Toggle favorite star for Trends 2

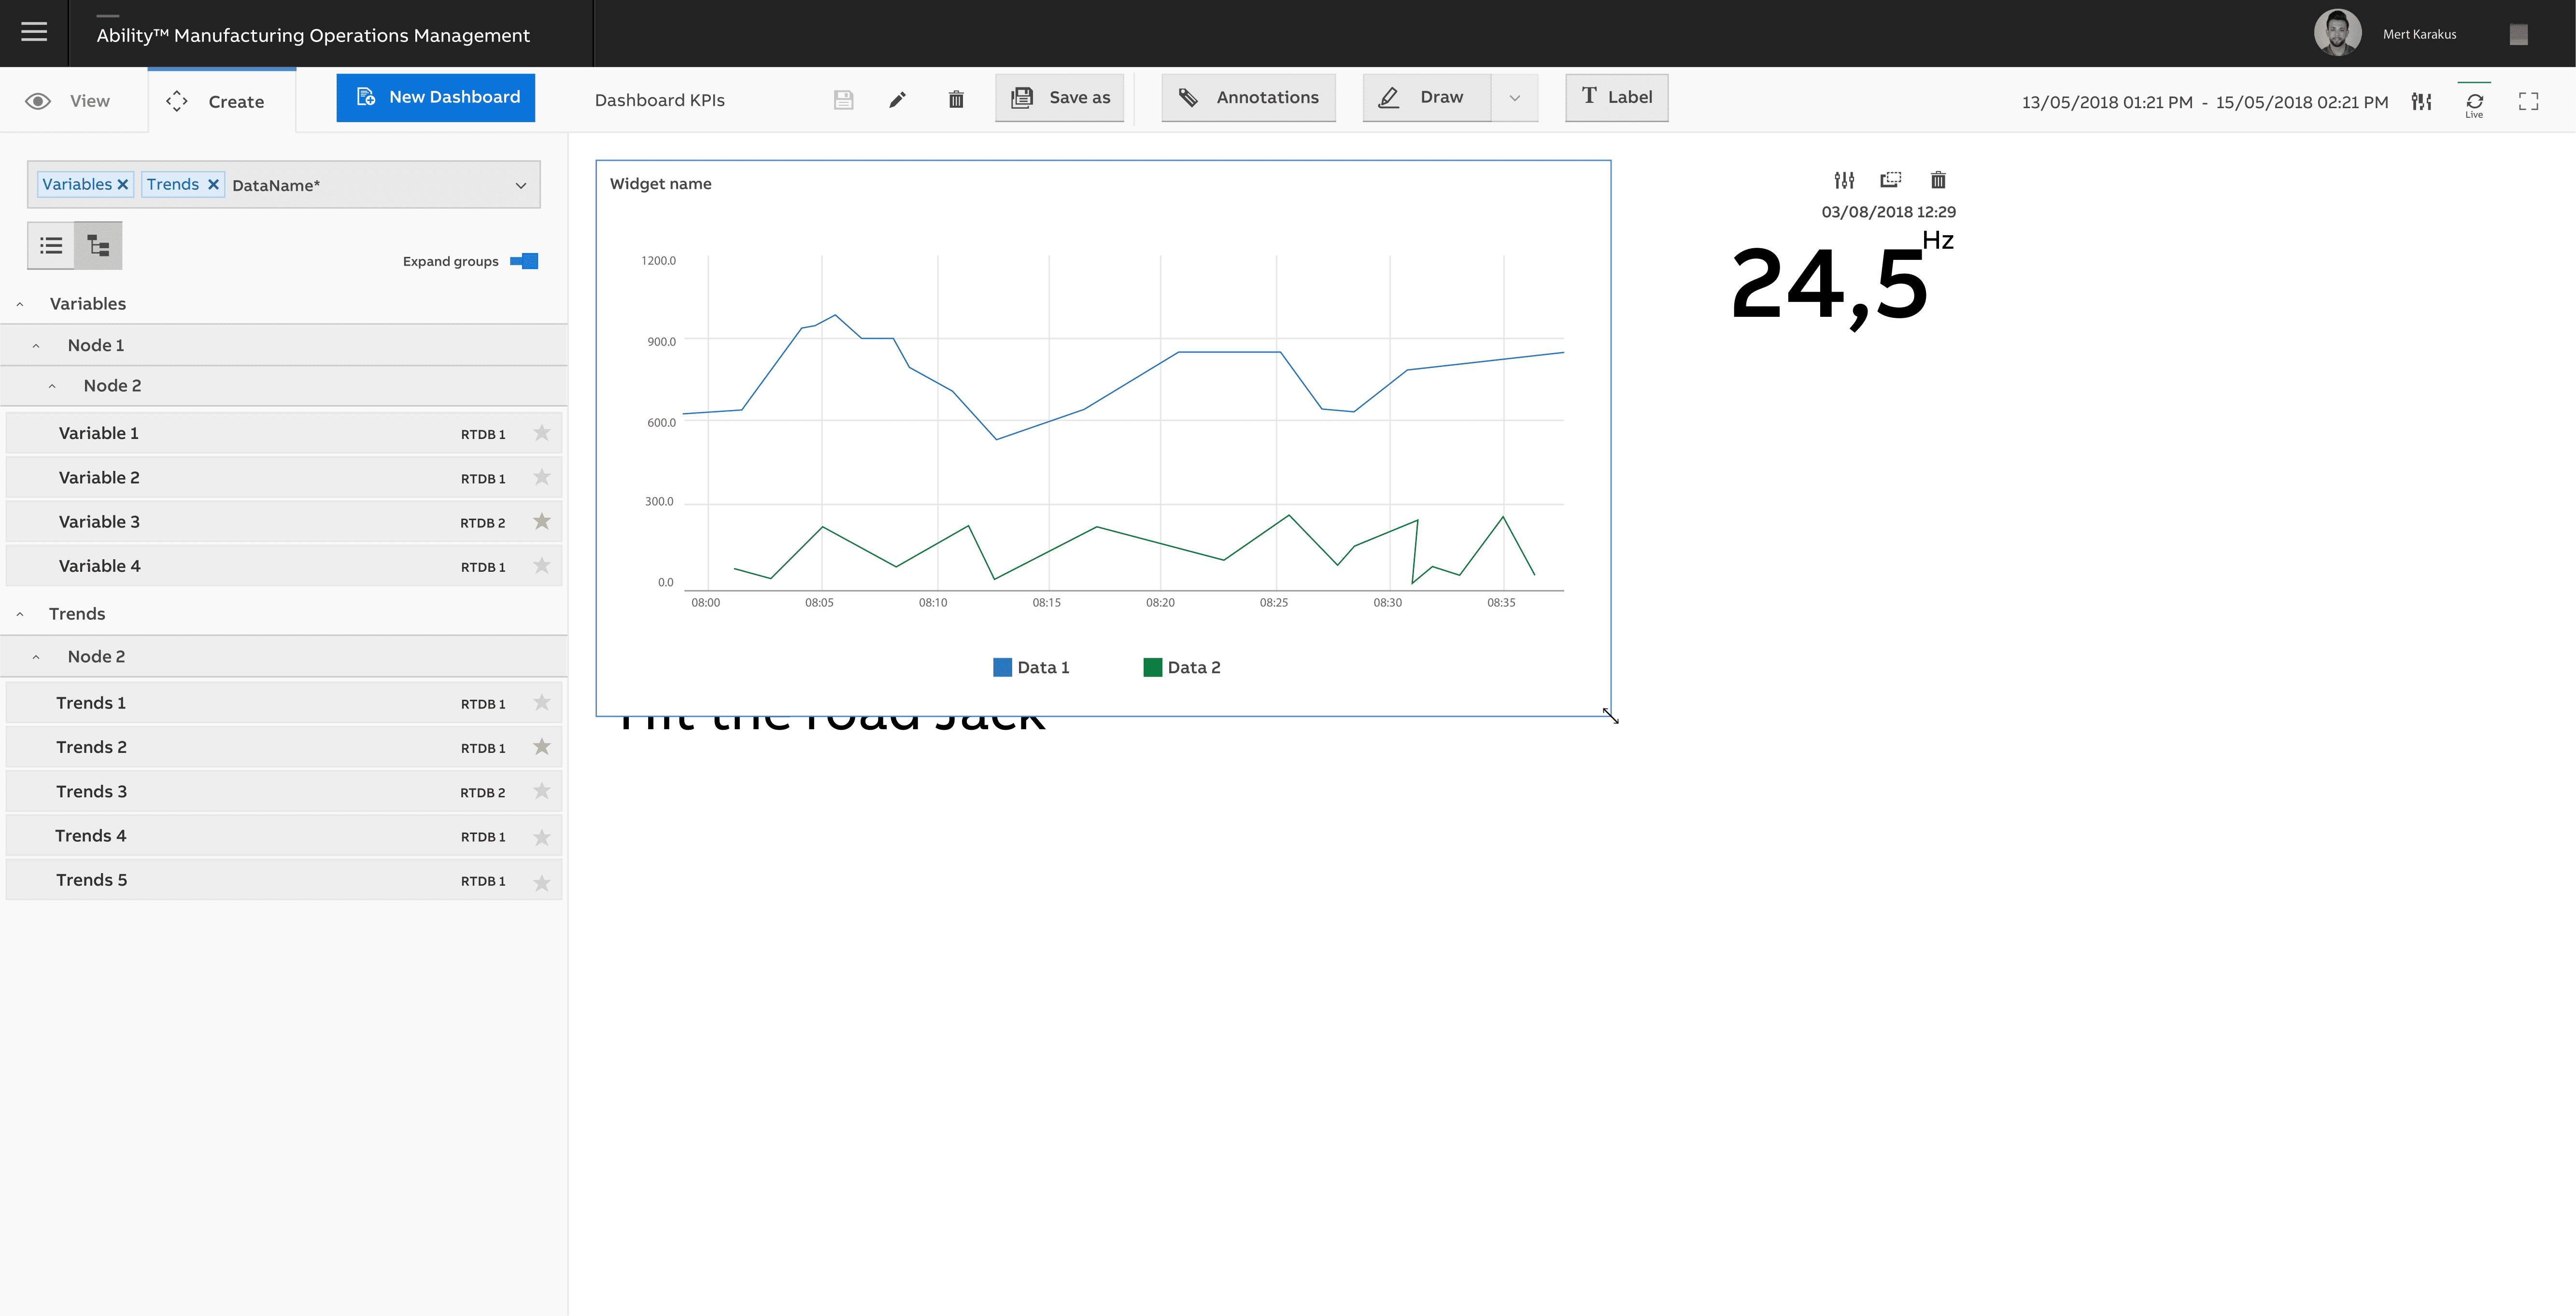[x=542, y=747]
